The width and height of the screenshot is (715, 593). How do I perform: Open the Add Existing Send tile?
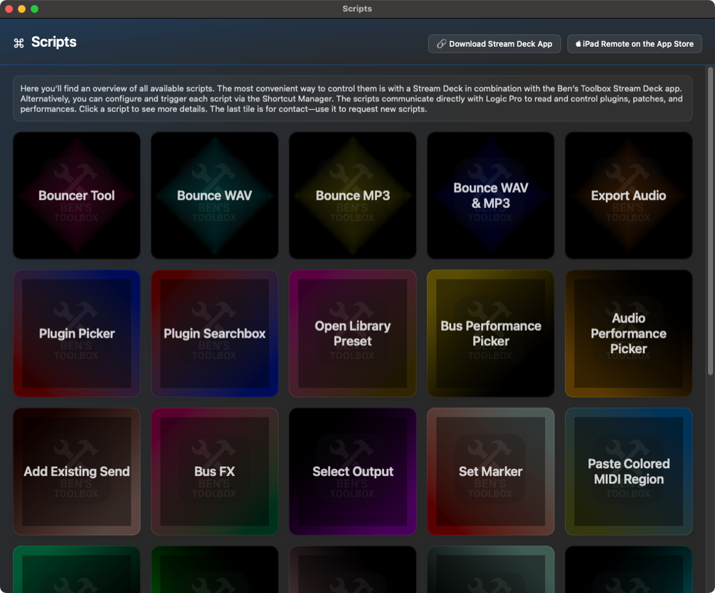coord(77,471)
